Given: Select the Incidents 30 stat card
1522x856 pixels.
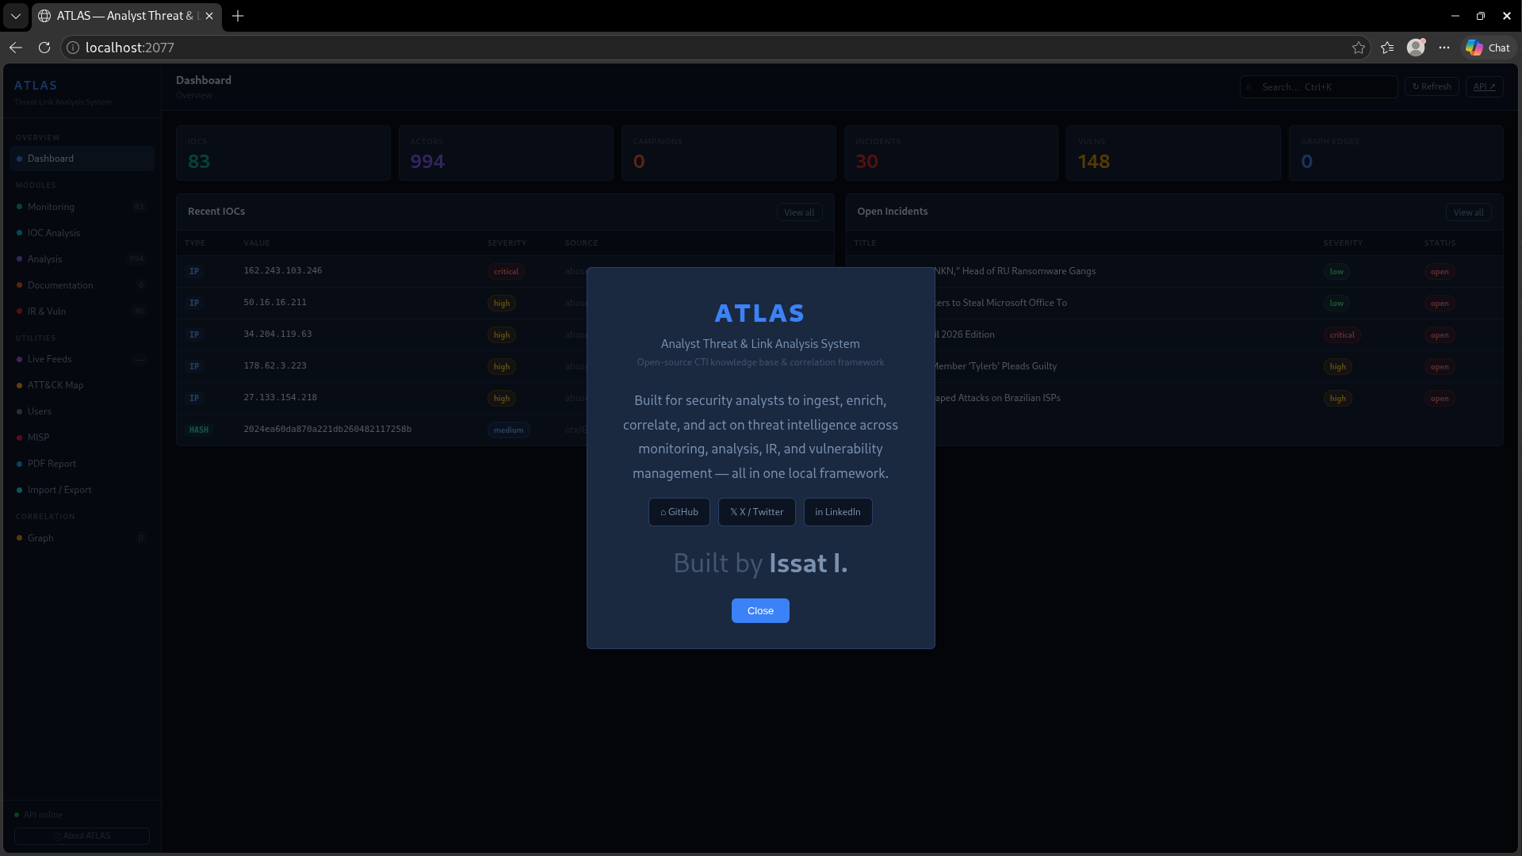Looking at the screenshot, I should 950,153.
